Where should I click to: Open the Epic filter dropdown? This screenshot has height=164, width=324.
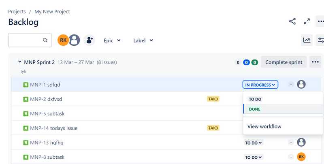point(112,40)
